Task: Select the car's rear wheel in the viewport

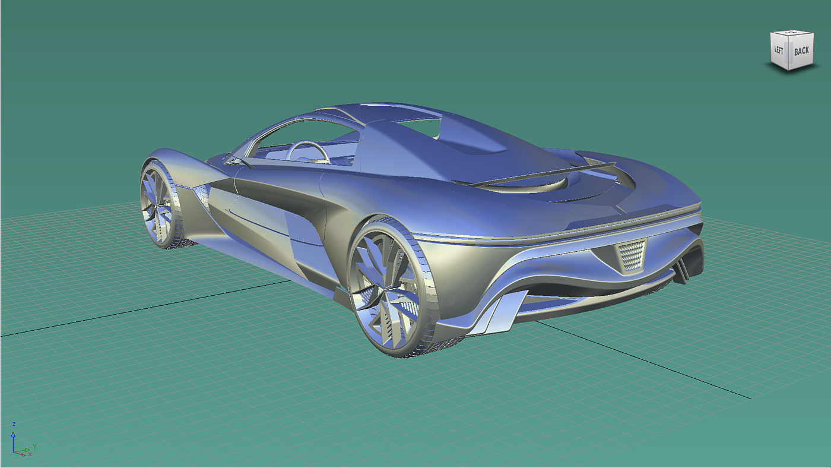Action: tap(392, 287)
